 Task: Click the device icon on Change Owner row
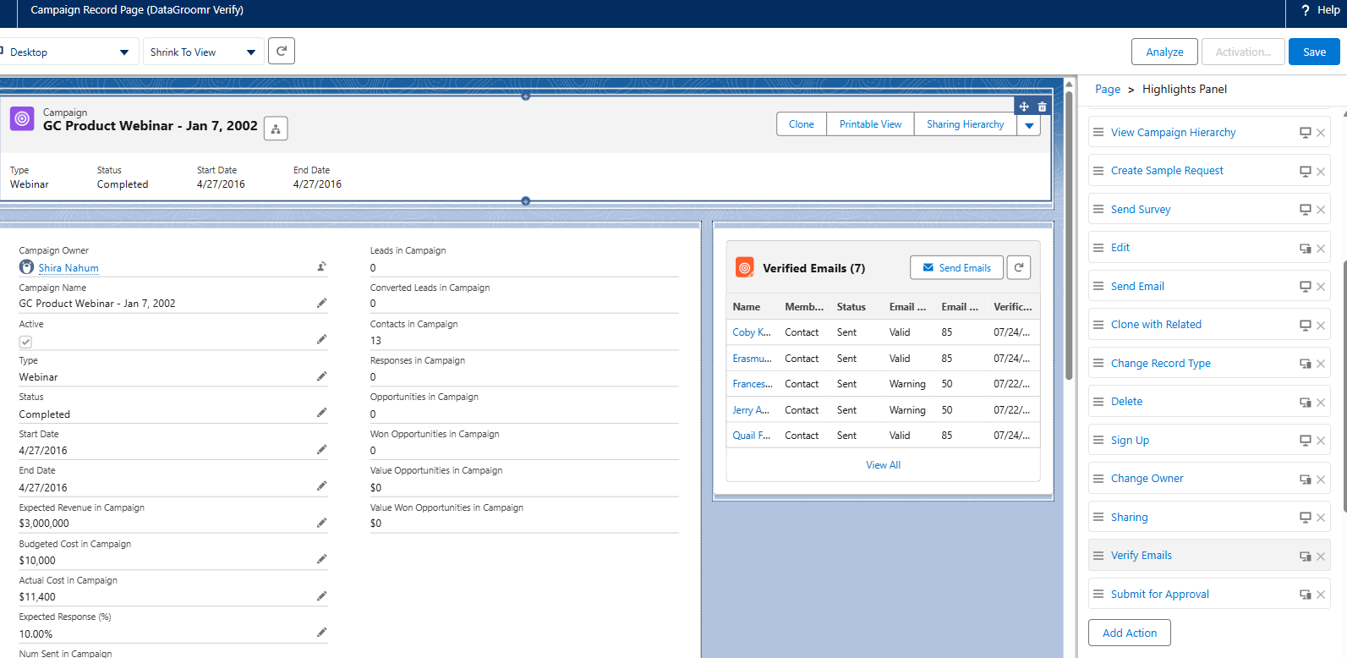click(x=1306, y=480)
